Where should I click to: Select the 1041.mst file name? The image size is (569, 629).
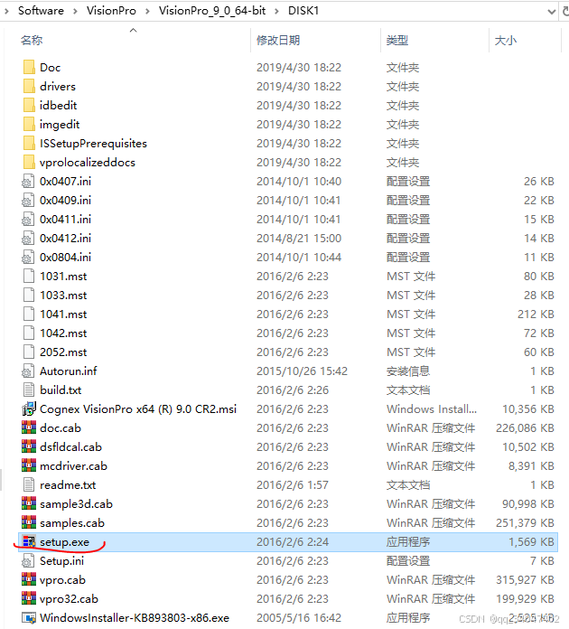click(63, 314)
